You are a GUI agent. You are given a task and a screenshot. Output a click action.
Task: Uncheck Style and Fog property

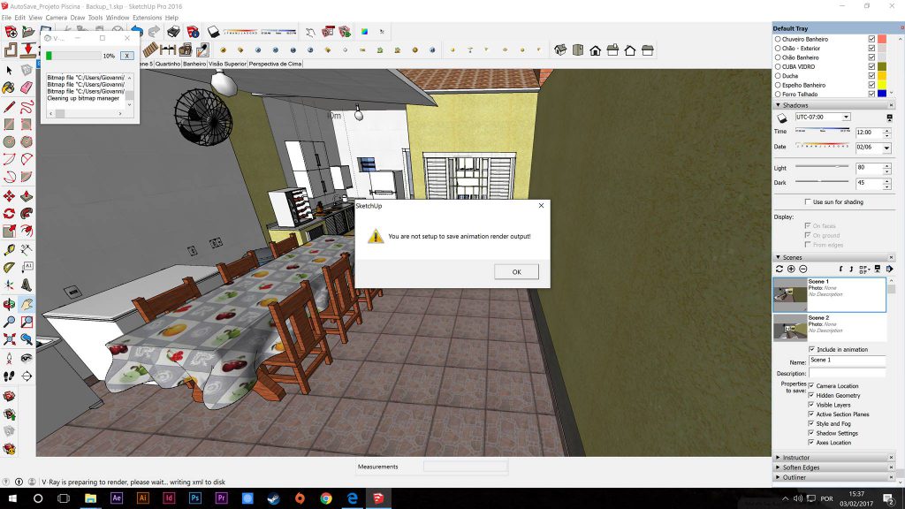click(x=811, y=423)
